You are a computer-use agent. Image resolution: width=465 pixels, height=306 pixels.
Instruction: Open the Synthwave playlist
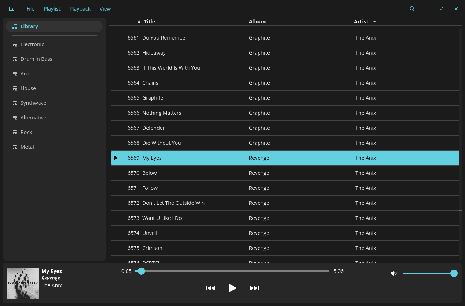point(33,103)
